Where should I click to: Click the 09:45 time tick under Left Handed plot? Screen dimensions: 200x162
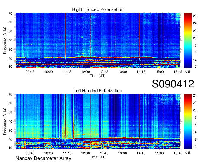[30, 153]
